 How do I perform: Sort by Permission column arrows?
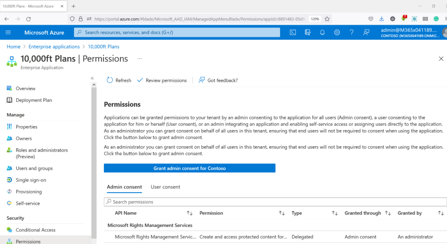click(282, 213)
